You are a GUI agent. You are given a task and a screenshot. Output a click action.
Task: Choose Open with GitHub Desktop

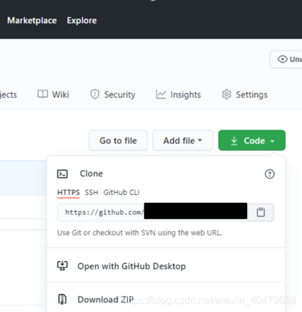coord(166,266)
